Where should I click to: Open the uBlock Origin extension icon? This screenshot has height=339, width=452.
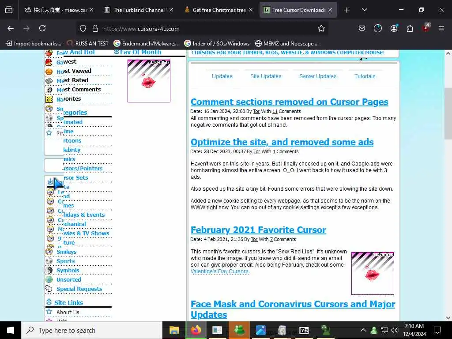426,28
